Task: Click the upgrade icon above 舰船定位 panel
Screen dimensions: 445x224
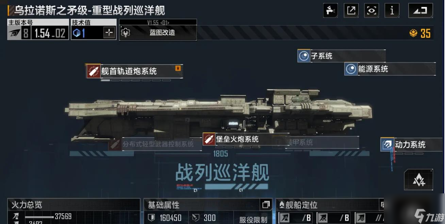Action: [x=418, y=180]
